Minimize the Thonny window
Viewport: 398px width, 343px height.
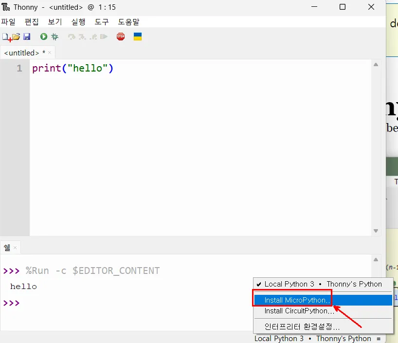[x=314, y=7]
